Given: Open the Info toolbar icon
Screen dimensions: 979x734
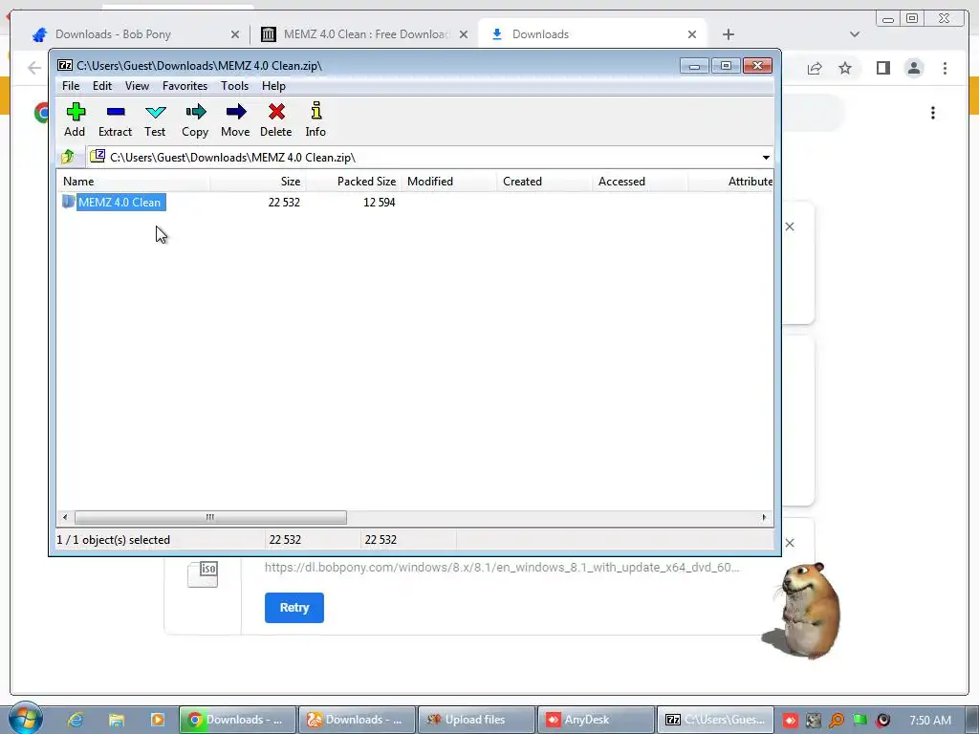Looking at the screenshot, I should 315,119.
